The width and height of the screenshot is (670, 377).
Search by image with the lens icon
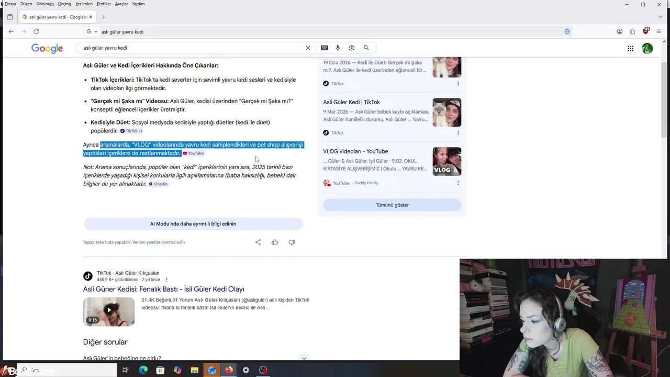coord(352,48)
